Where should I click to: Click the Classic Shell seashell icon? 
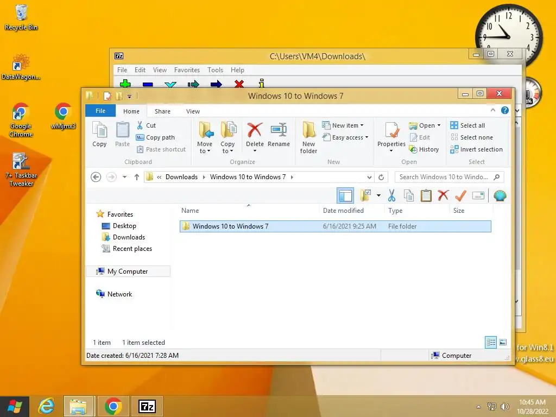pos(500,195)
